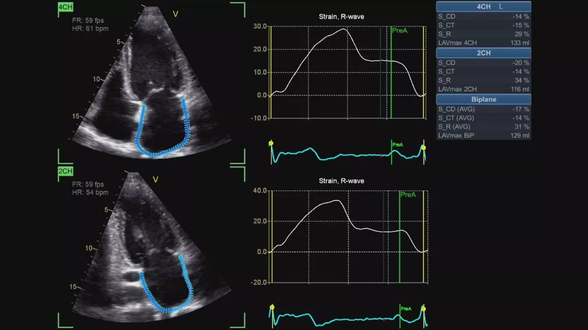Click the S_CD (AVG) biplane row
The image size is (588, 330).
(483, 109)
